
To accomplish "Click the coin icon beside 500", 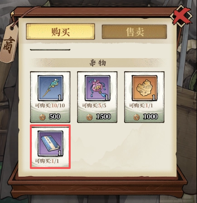I will (42, 117).
